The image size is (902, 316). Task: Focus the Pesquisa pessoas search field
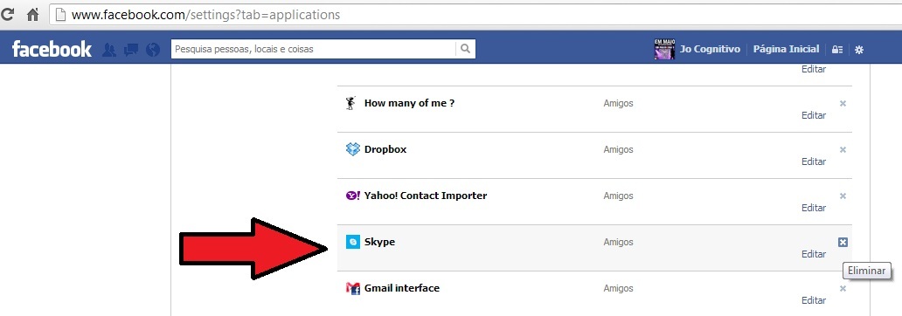click(314, 50)
